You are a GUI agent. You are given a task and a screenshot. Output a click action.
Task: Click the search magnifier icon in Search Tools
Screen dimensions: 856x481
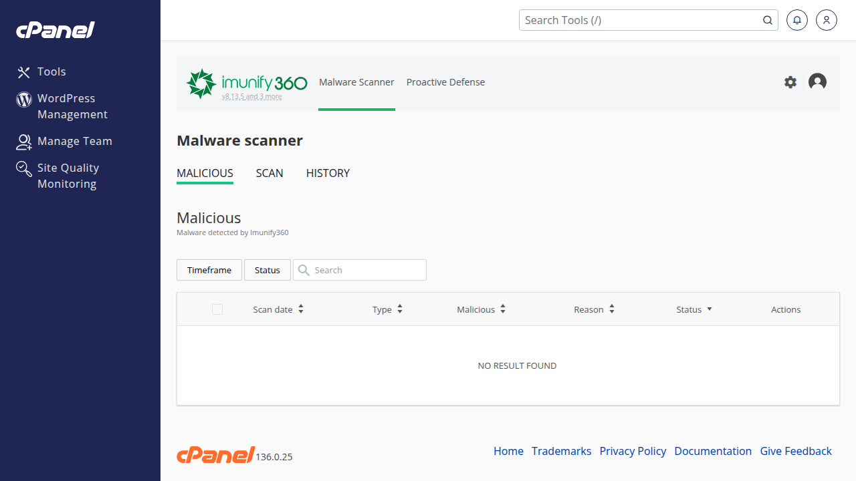click(768, 20)
